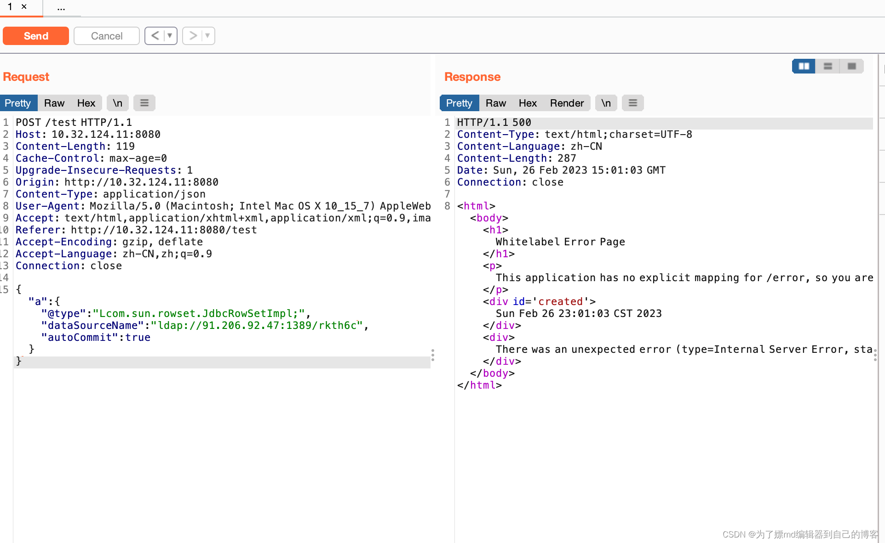Click the 'Content-Length: 287' response header
The width and height of the screenshot is (885, 543).
pos(517,158)
